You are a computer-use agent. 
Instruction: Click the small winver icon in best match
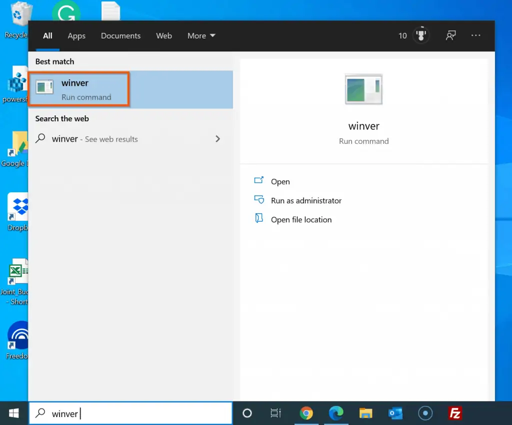[x=44, y=87]
